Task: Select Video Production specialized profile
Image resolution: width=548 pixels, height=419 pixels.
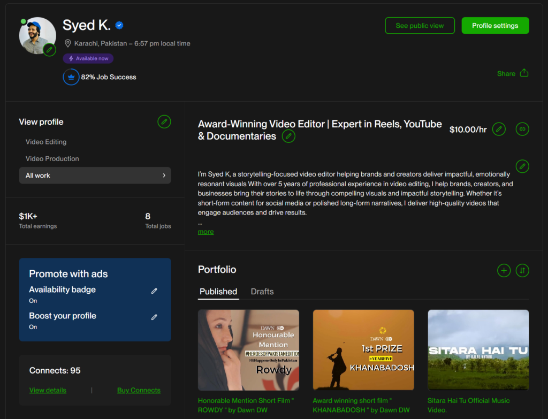Action: pos(52,159)
